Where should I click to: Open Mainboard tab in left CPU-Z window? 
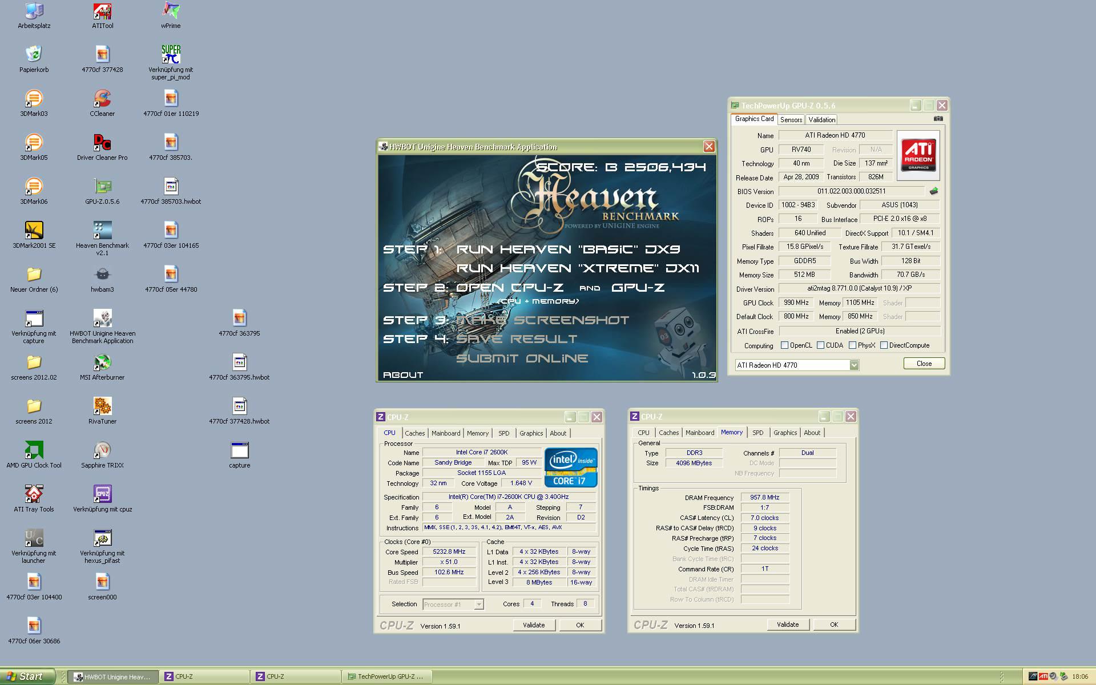[446, 433]
